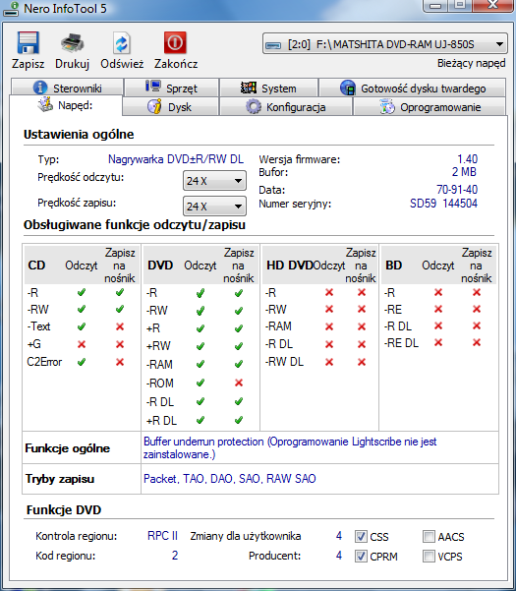Click the Gotowość dysku twardego globe icon
This screenshot has height=591, width=516.
point(348,88)
